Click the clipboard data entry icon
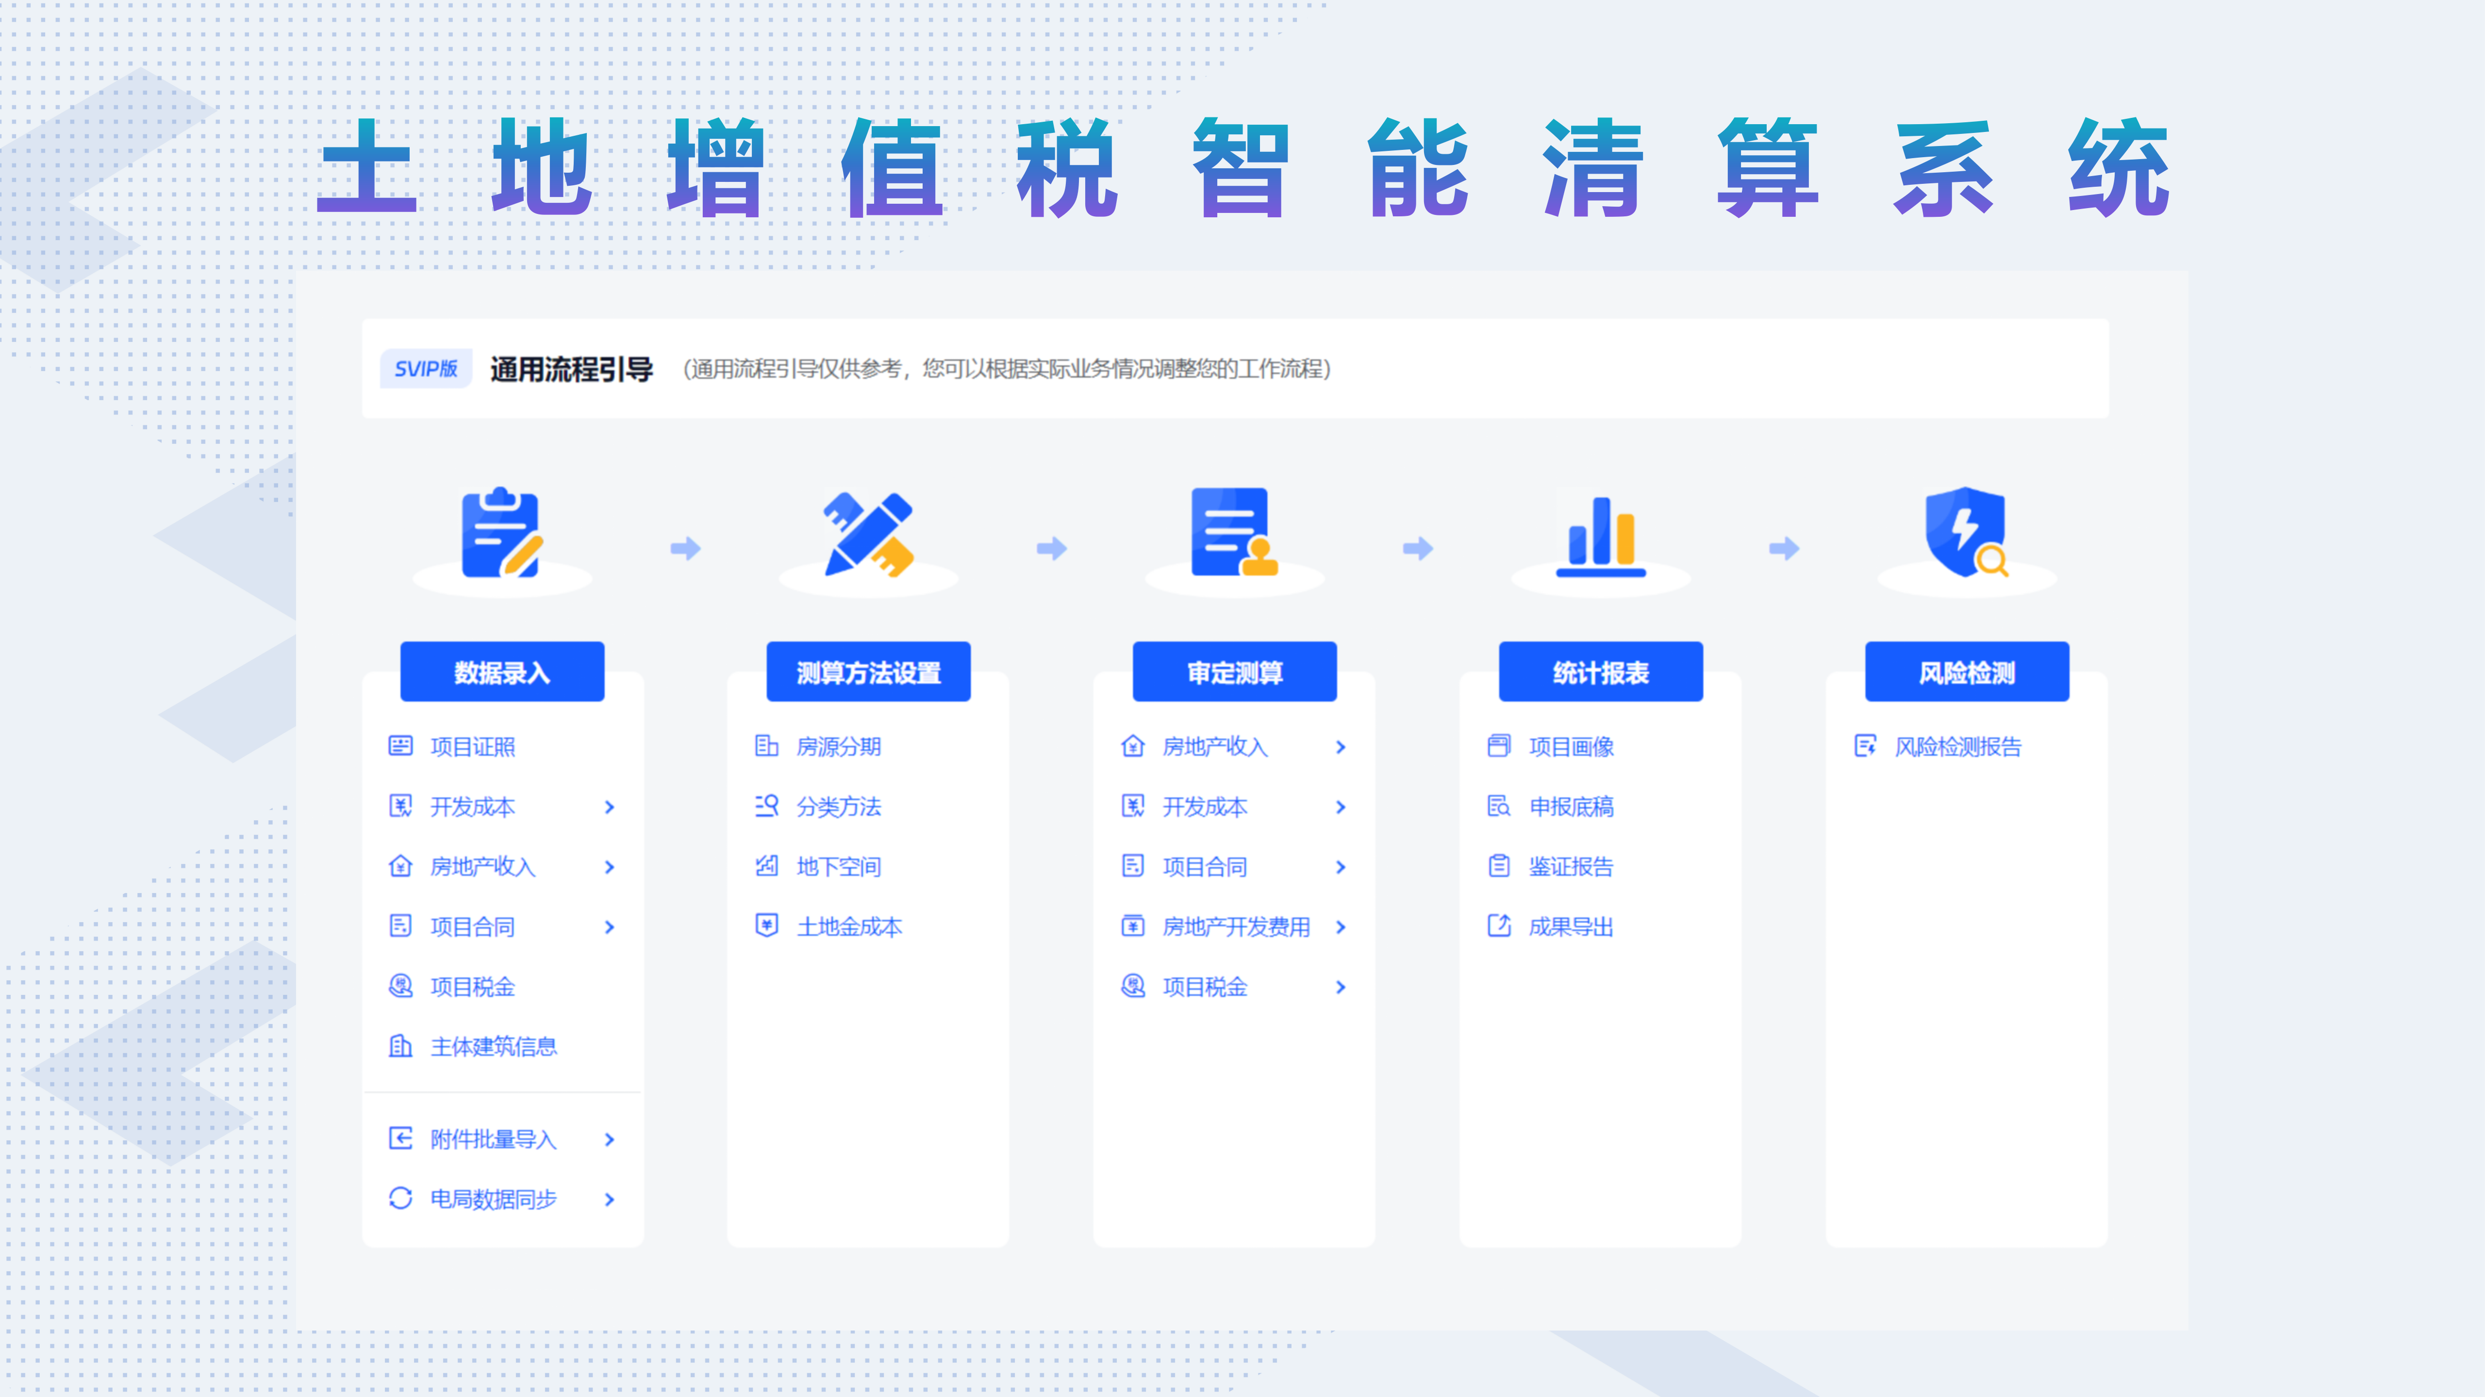The image size is (2485, 1397). 502,534
